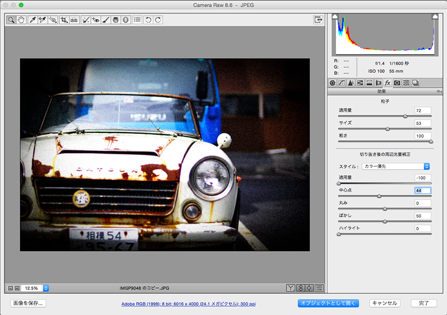Click the オブジェクトとして開く button
The image size is (447, 315).
(328, 304)
